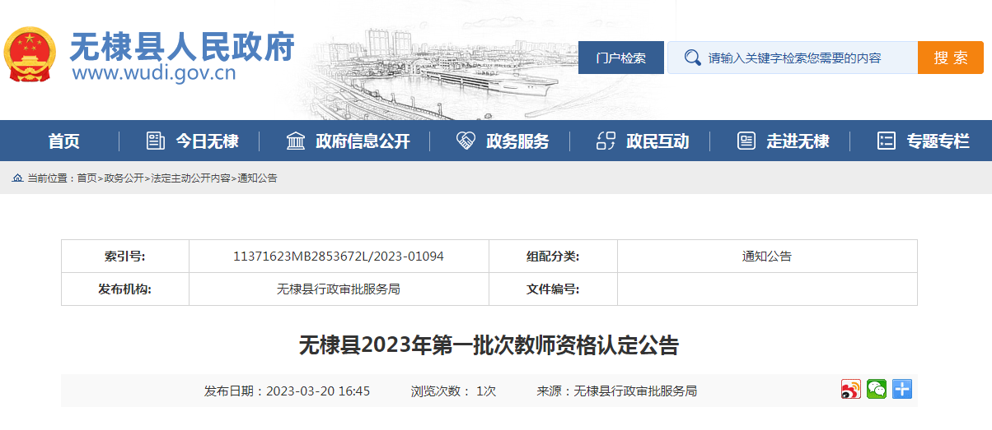Follow the 法定主动公开内容 breadcrumb link
Image resolution: width=992 pixels, height=430 pixels.
coord(190,178)
